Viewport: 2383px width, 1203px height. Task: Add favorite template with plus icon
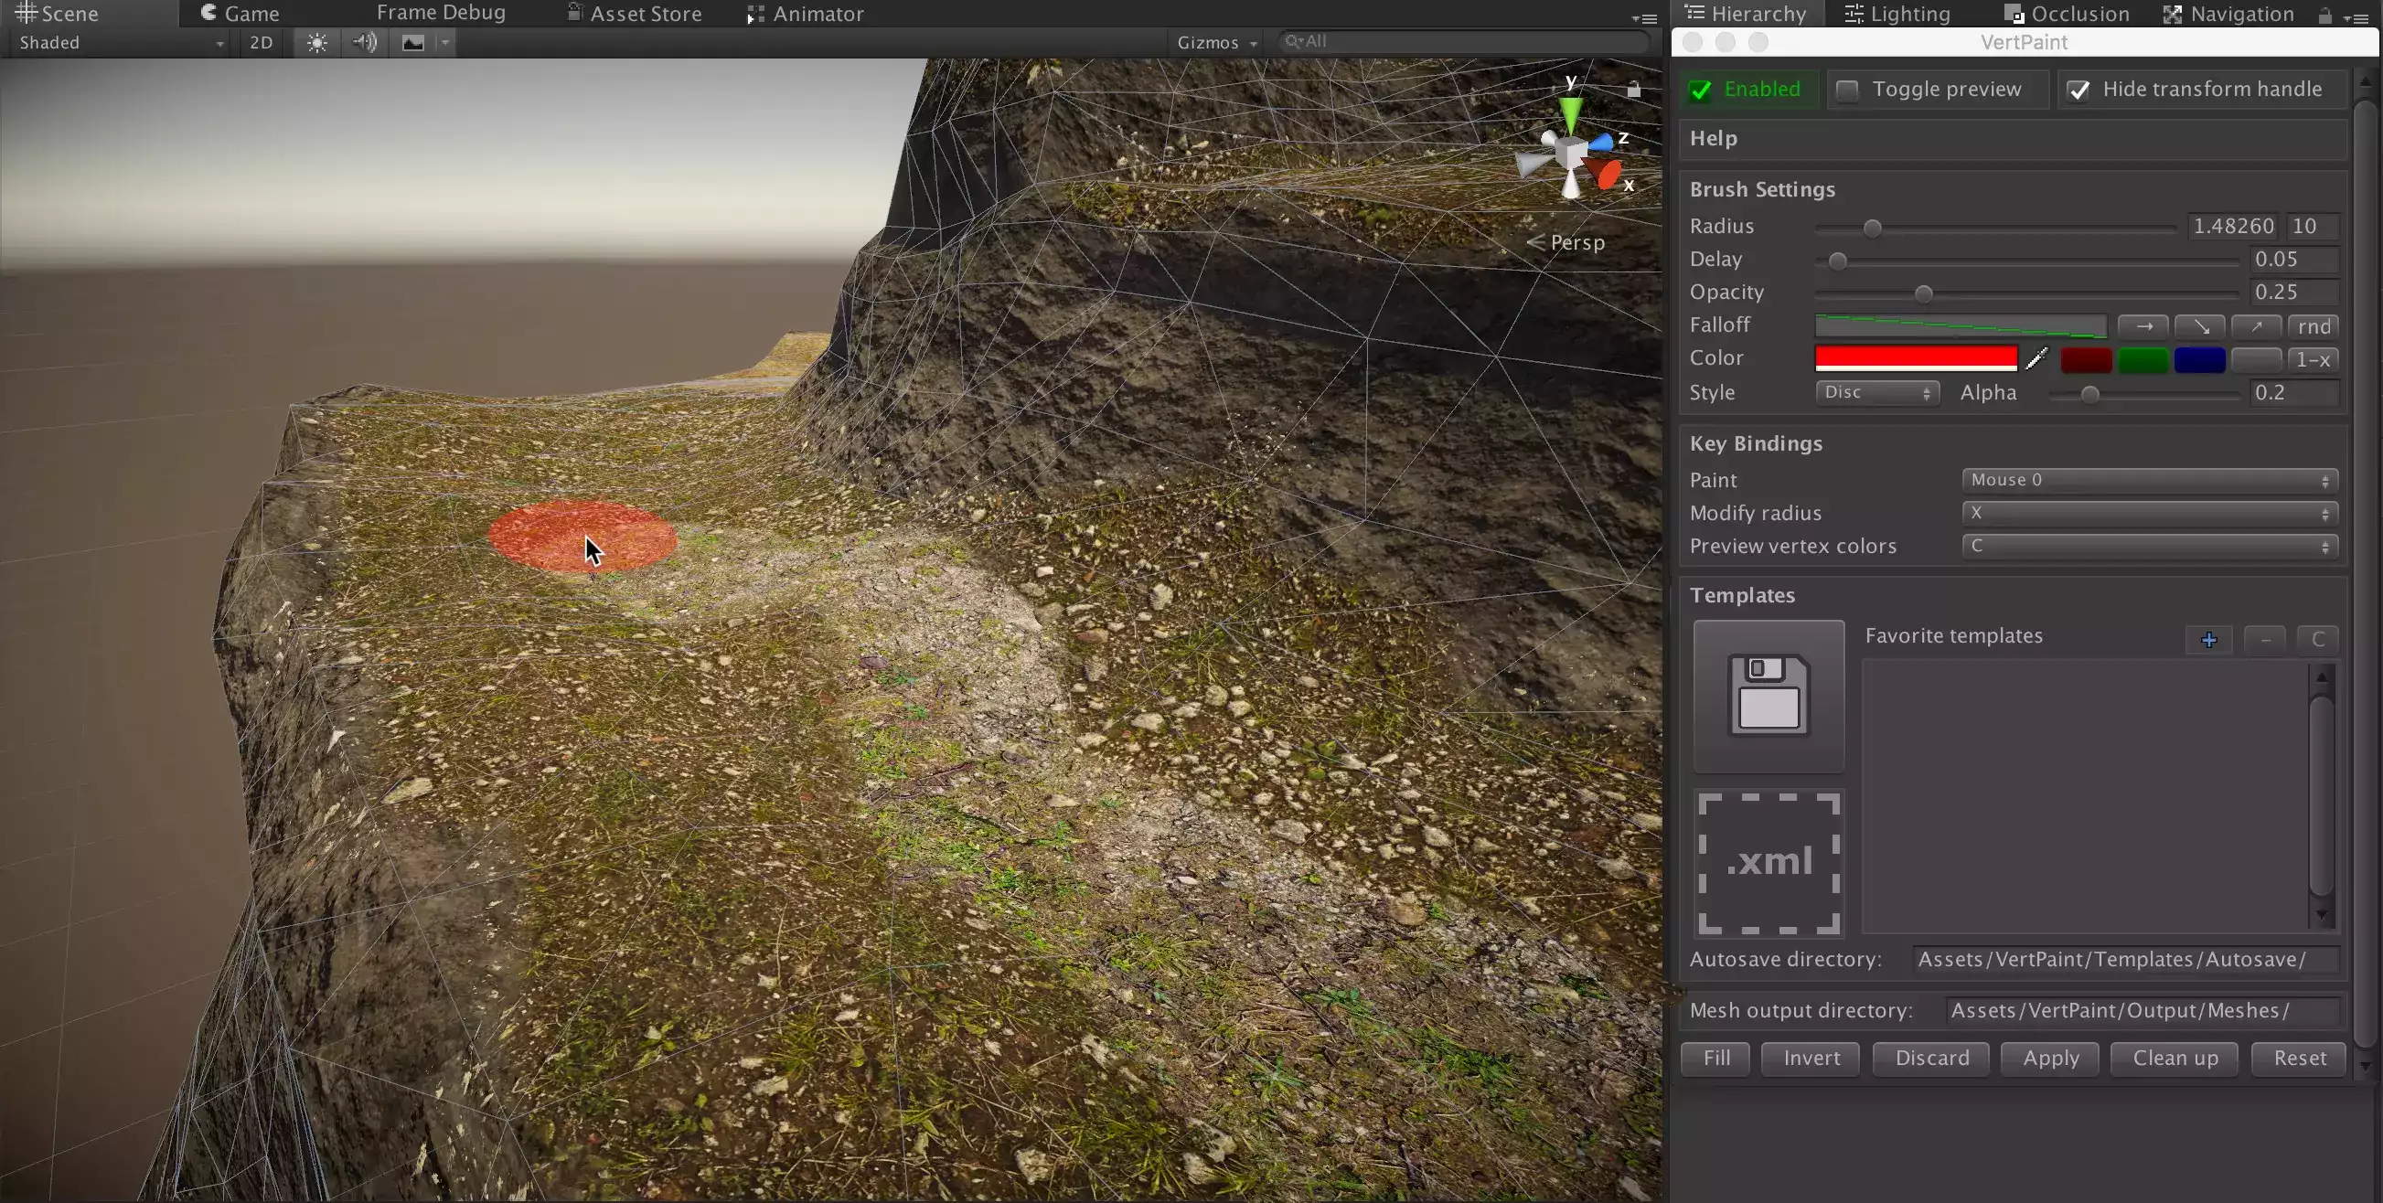coord(2208,639)
